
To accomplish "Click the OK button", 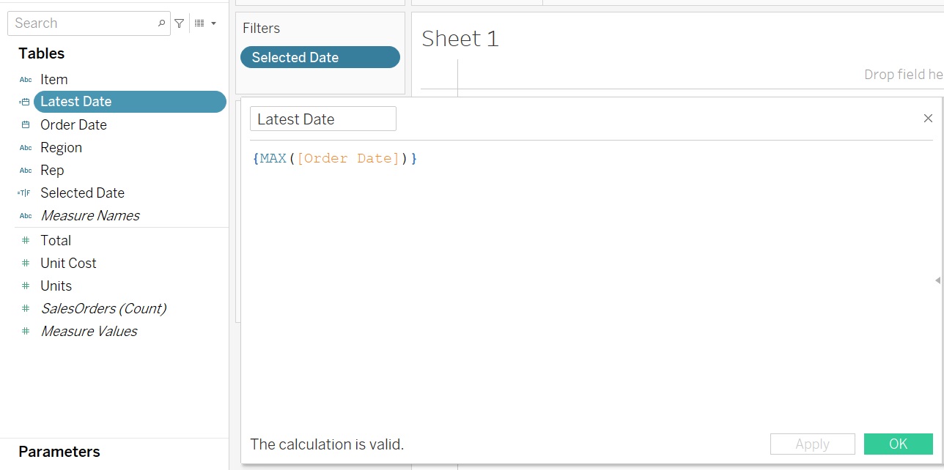I will click(x=898, y=444).
